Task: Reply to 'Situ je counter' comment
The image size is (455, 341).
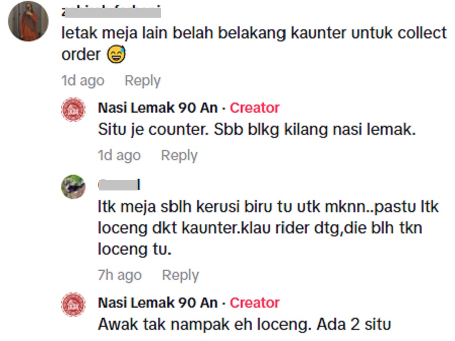Action: 179,156
